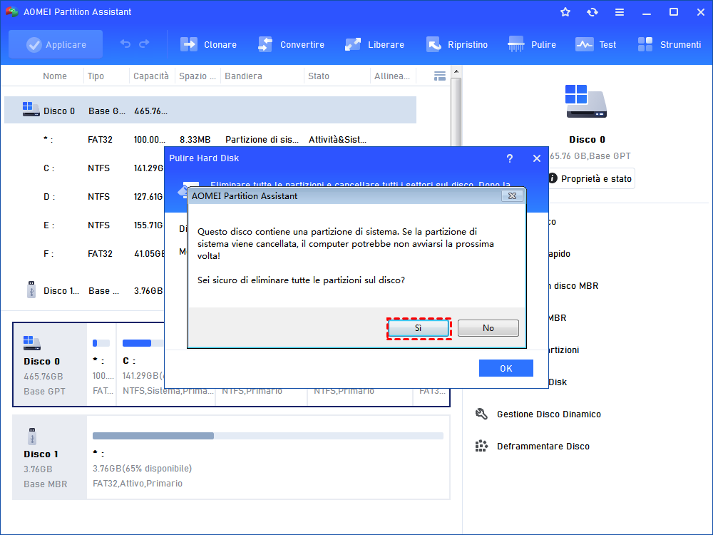713x535 pixels.
Task: Select the C: partition row
Action: 84,168
